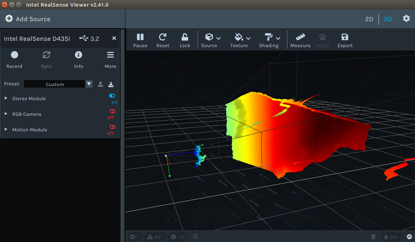Screen dimensions: 415x242
Task: Open the More hamburger menu
Action: coord(111,60)
